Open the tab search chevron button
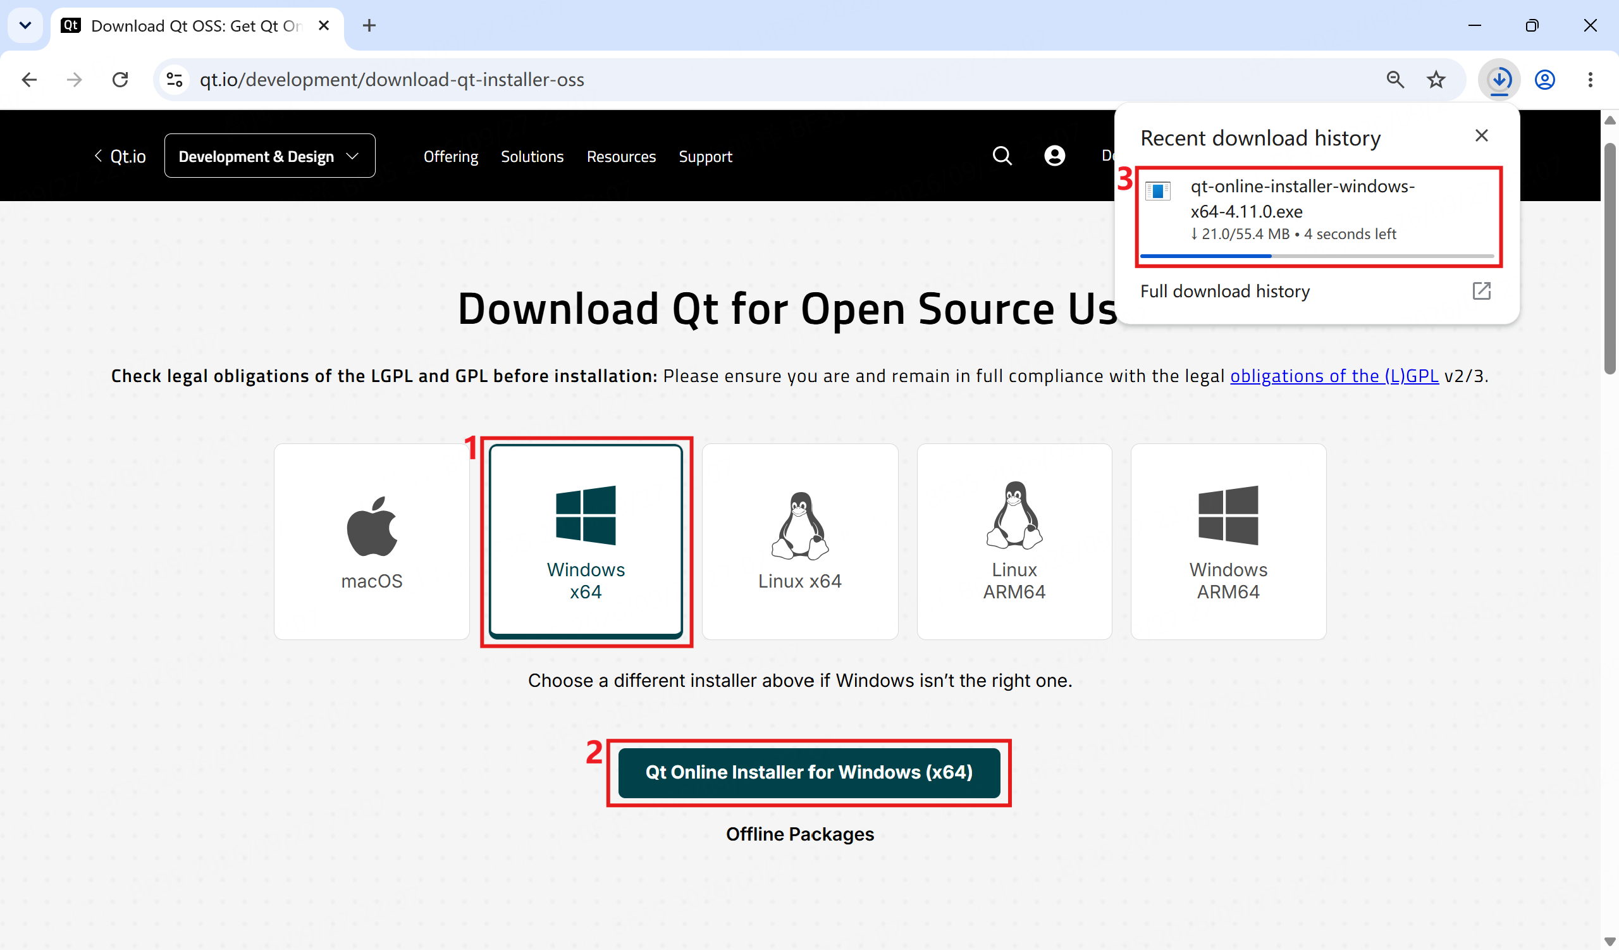This screenshot has height=950, width=1619. pos(25,26)
